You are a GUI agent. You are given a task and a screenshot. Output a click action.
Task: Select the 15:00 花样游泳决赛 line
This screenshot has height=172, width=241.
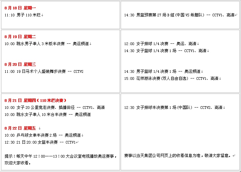coord(172,78)
